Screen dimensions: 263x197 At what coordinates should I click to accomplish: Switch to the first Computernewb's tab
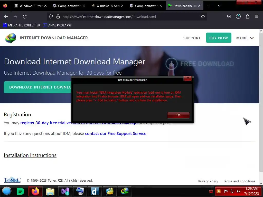pos(69,6)
